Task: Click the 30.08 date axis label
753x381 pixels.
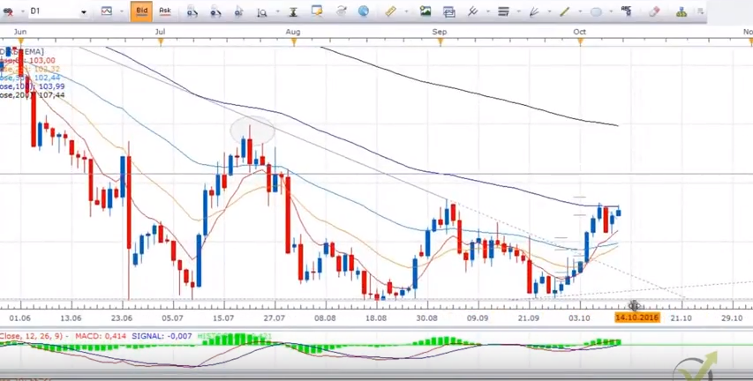Action: coord(427,317)
